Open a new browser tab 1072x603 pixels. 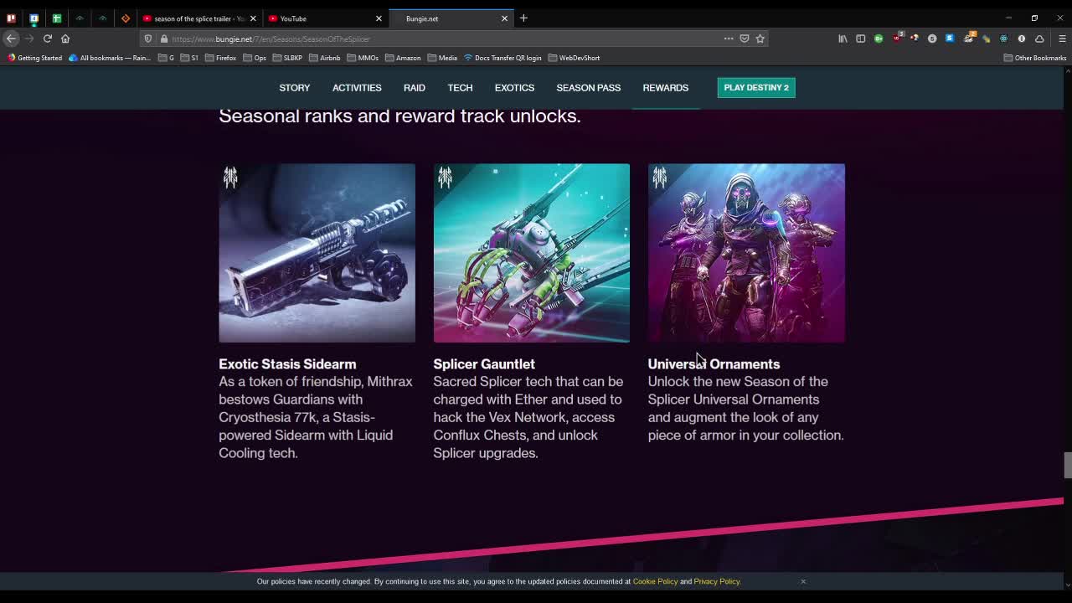(x=523, y=18)
